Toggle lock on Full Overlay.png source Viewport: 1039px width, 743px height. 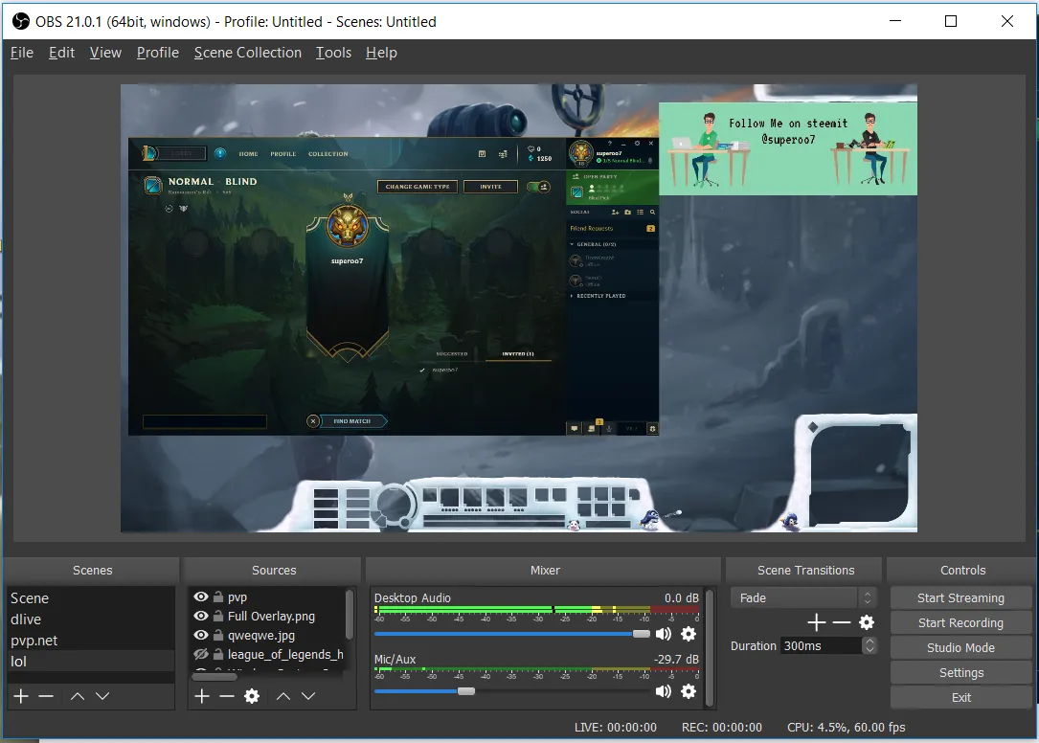218,616
